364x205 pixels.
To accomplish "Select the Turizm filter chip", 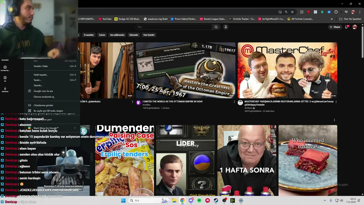I will 102,35.
